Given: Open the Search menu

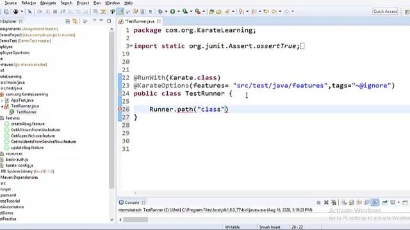Looking at the screenshot, I should coord(66,3).
